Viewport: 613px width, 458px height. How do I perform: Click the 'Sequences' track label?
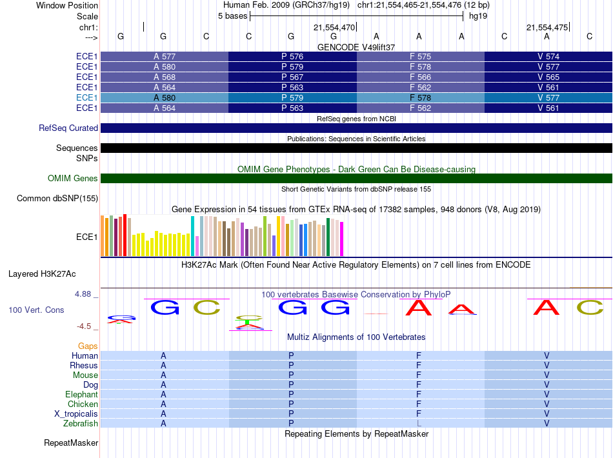coord(77,148)
